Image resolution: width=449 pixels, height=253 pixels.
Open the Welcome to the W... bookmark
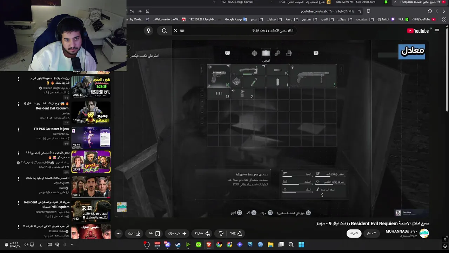(x=169, y=19)
